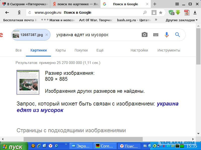201x150 pixels.
Task: Open the green SaveFrom download arrow extension
Action: [178, 12]
